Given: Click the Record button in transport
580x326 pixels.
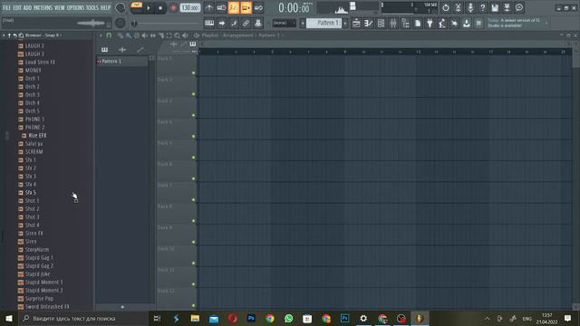Looking at the screenshot, I should [x=173, y=8].
